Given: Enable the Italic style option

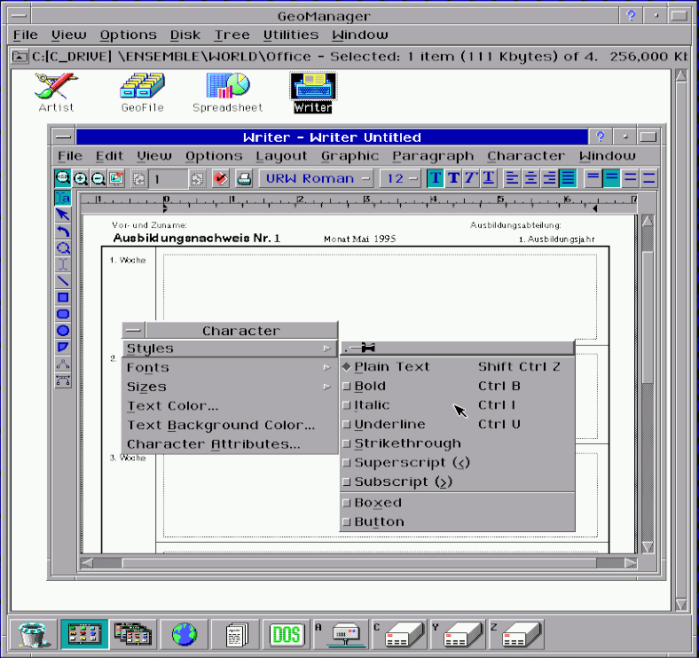Looking at the screenshot, I should point(372,405).
